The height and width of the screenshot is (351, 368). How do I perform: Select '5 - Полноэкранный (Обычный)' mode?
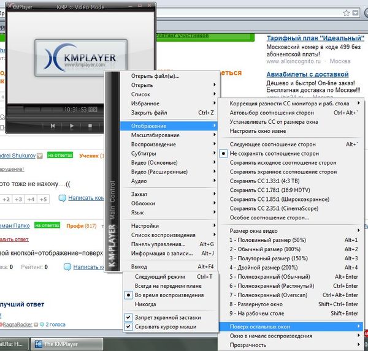pos(291,277)
